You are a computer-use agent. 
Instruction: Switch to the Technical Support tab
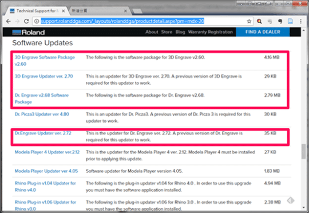pos(37,11)
